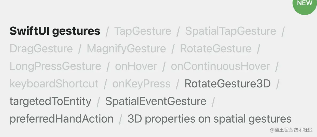Click the onKeyPress item
Image resolution: width=317 pixels, height=137 pixels.
(x=141, y=84)
